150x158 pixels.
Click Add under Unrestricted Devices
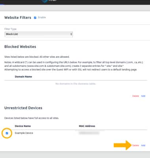coord(143,145)
